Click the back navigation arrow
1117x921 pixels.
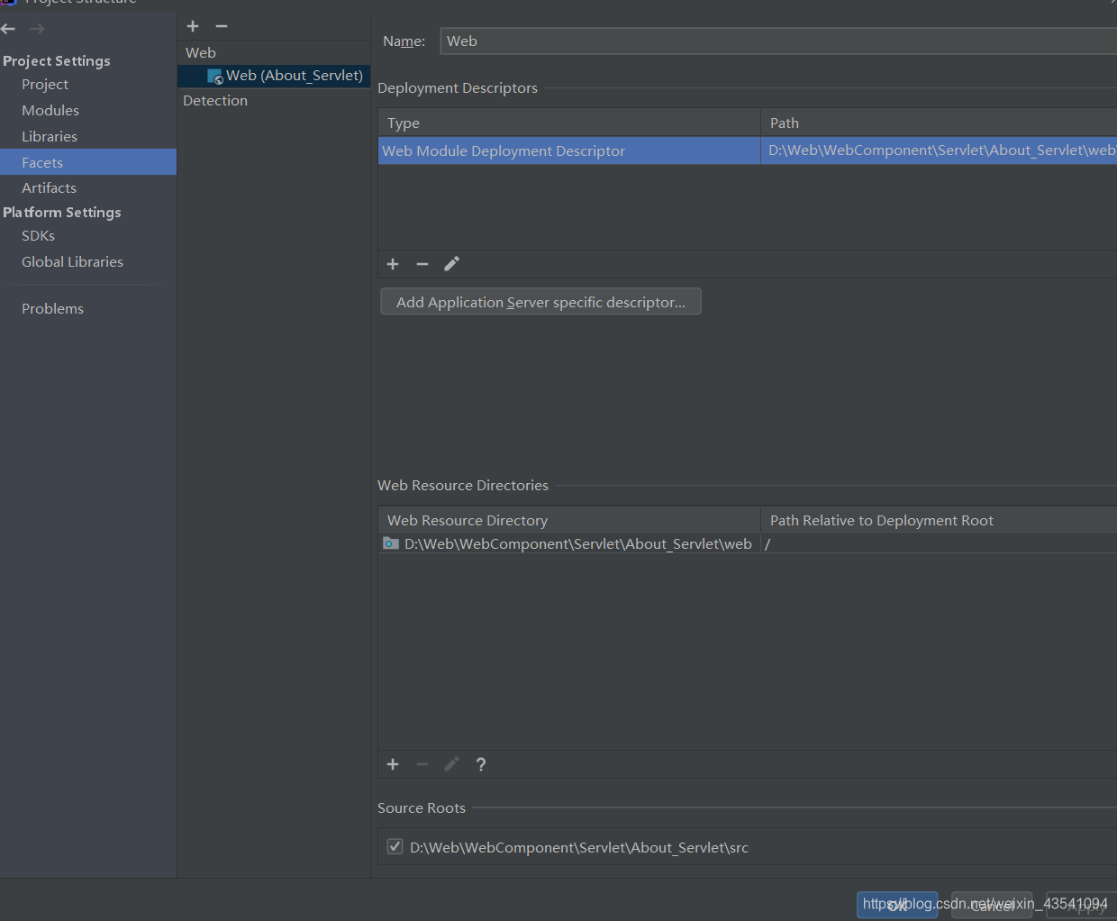point(8,29)
